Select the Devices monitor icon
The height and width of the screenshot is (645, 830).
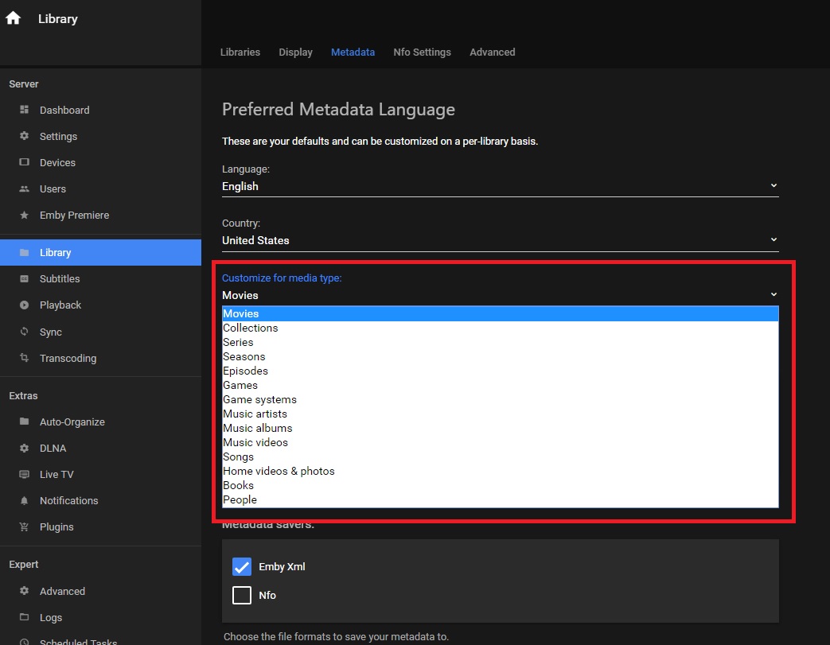(x=24, y=162)
